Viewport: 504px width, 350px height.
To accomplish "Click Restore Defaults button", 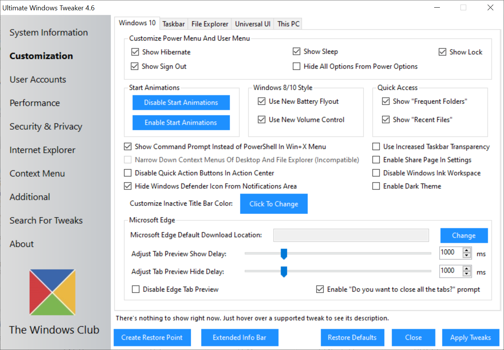I will tap(352, 337).
